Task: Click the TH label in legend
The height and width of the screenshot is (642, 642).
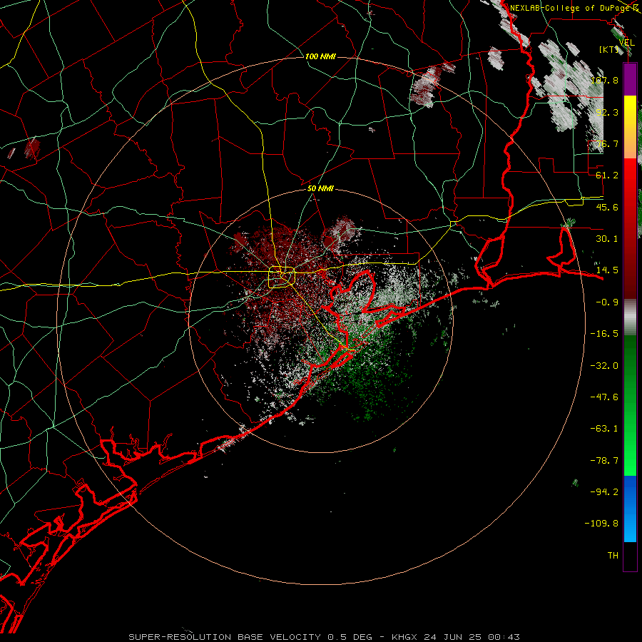Action: pyautogui.click(x=613, y=556)
